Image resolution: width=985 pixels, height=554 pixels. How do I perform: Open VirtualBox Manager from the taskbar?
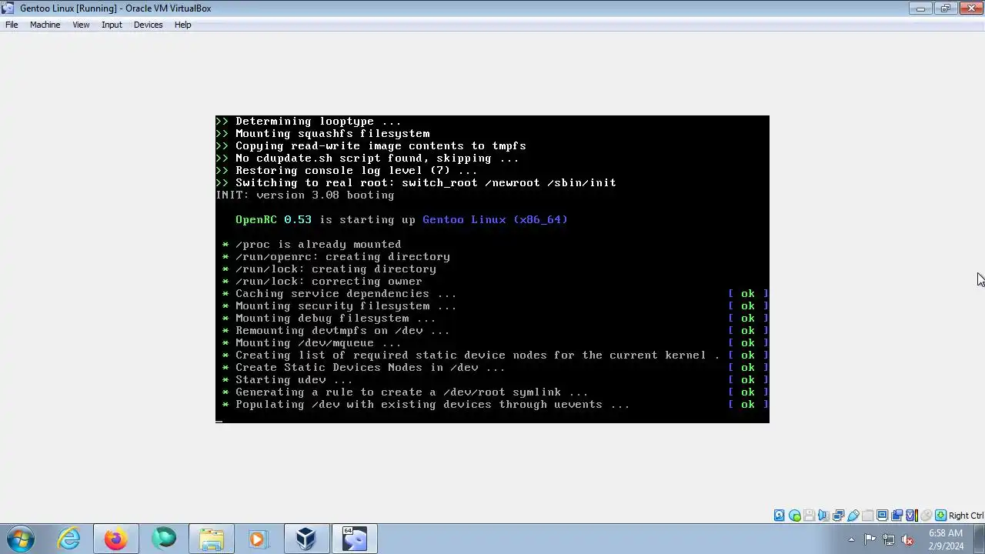[x=306, y=539]
